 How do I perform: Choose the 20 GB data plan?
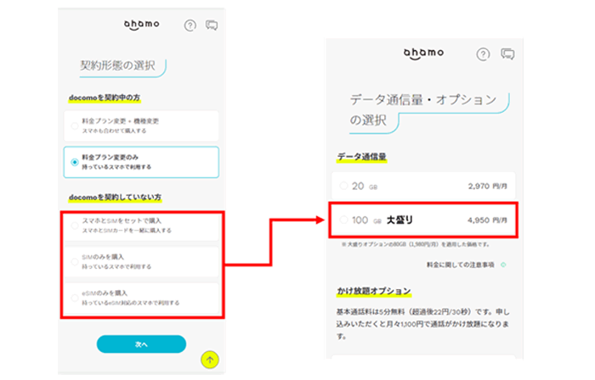click(423, 186)
